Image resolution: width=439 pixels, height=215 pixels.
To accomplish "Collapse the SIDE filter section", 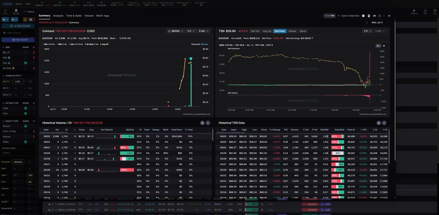I will pyautogui.click(x=4, y=47).
